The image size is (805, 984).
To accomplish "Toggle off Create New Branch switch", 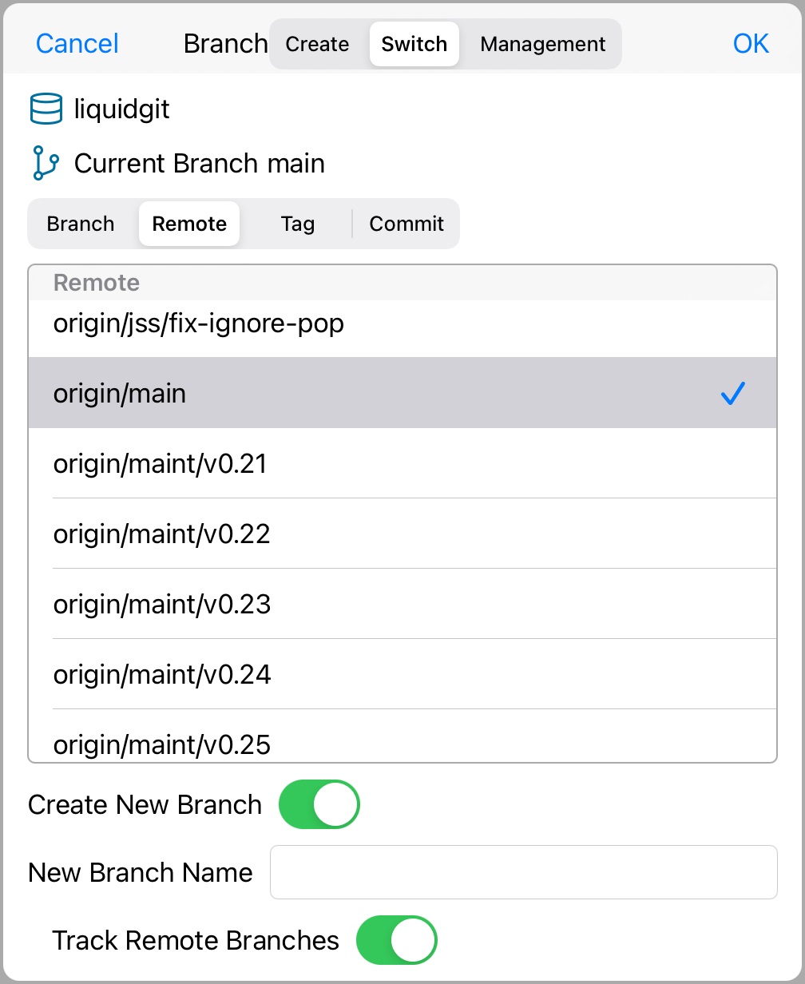I will [x=319, y=804].
